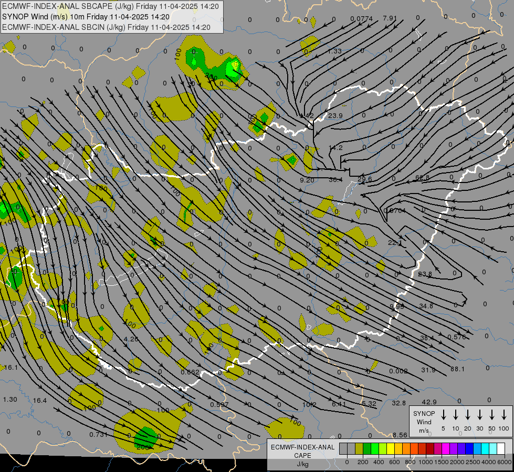Viewport: 514px width, 472px height.
Task: Click the 100 m/s wind arrow in the legend
Action: click(x=504, y=415)
